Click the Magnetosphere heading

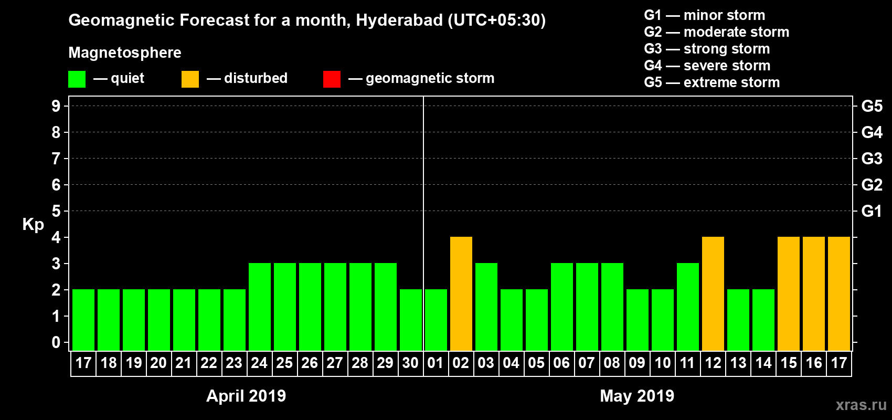(x=125, y=52)
